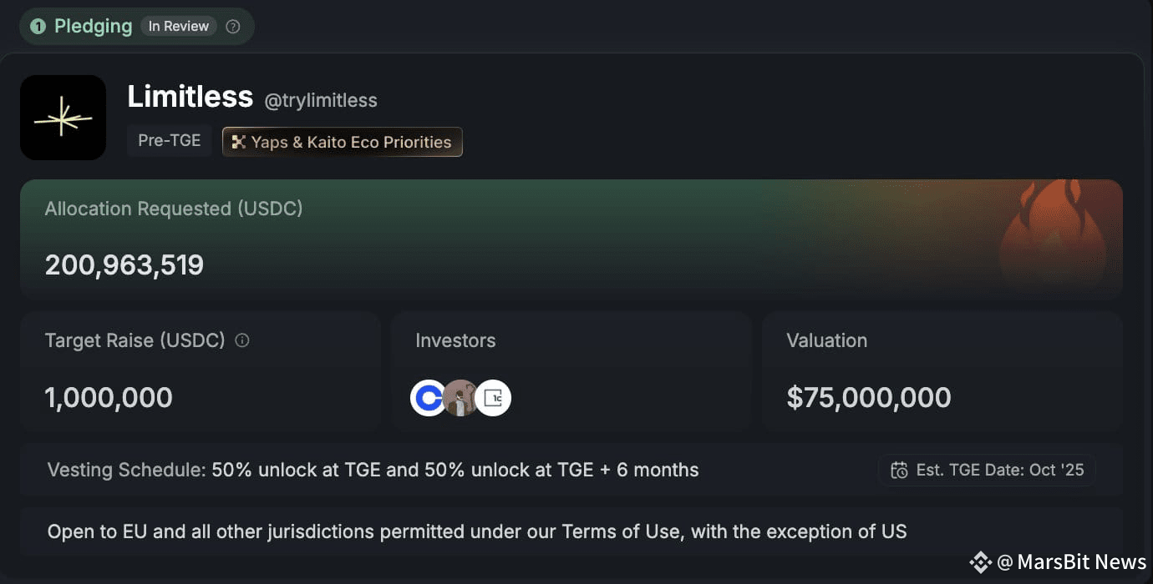Click the calendar icon in Est. TGE Date
The width and height of the screenshot is (1153, 584).
(x=899, y=471)
